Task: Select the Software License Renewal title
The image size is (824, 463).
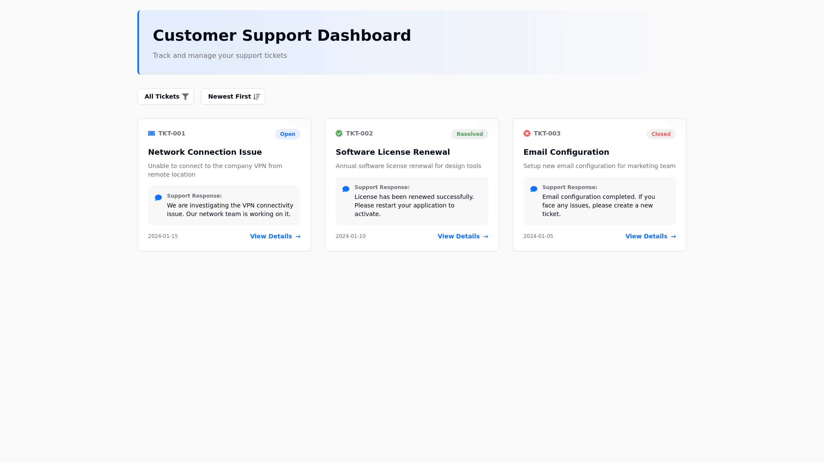Action: (x=393, y=152)
